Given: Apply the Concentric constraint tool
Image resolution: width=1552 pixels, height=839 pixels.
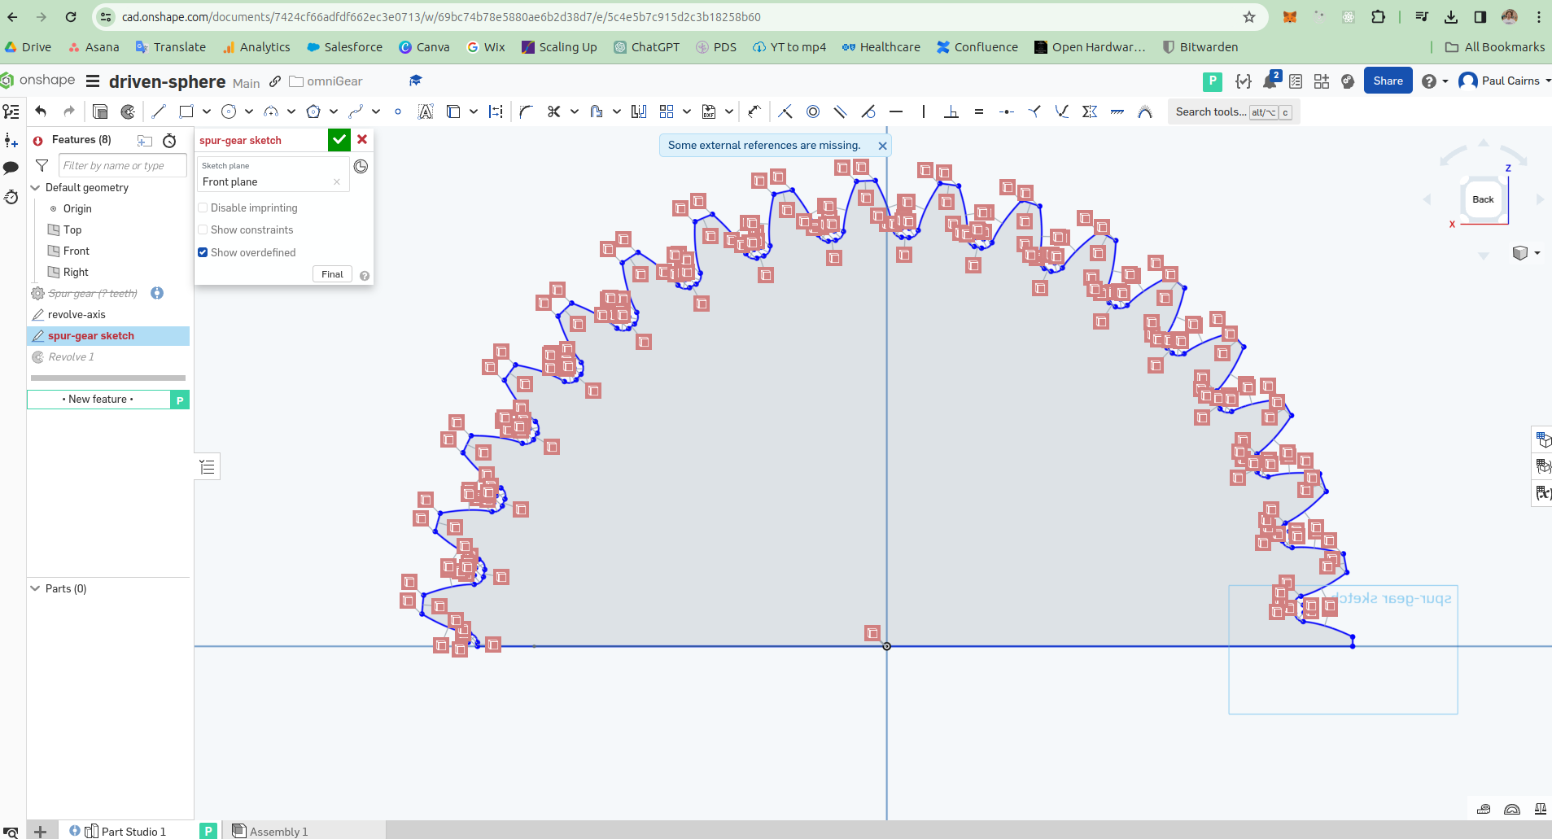Looking at the screenshot, I should [813, 111].
